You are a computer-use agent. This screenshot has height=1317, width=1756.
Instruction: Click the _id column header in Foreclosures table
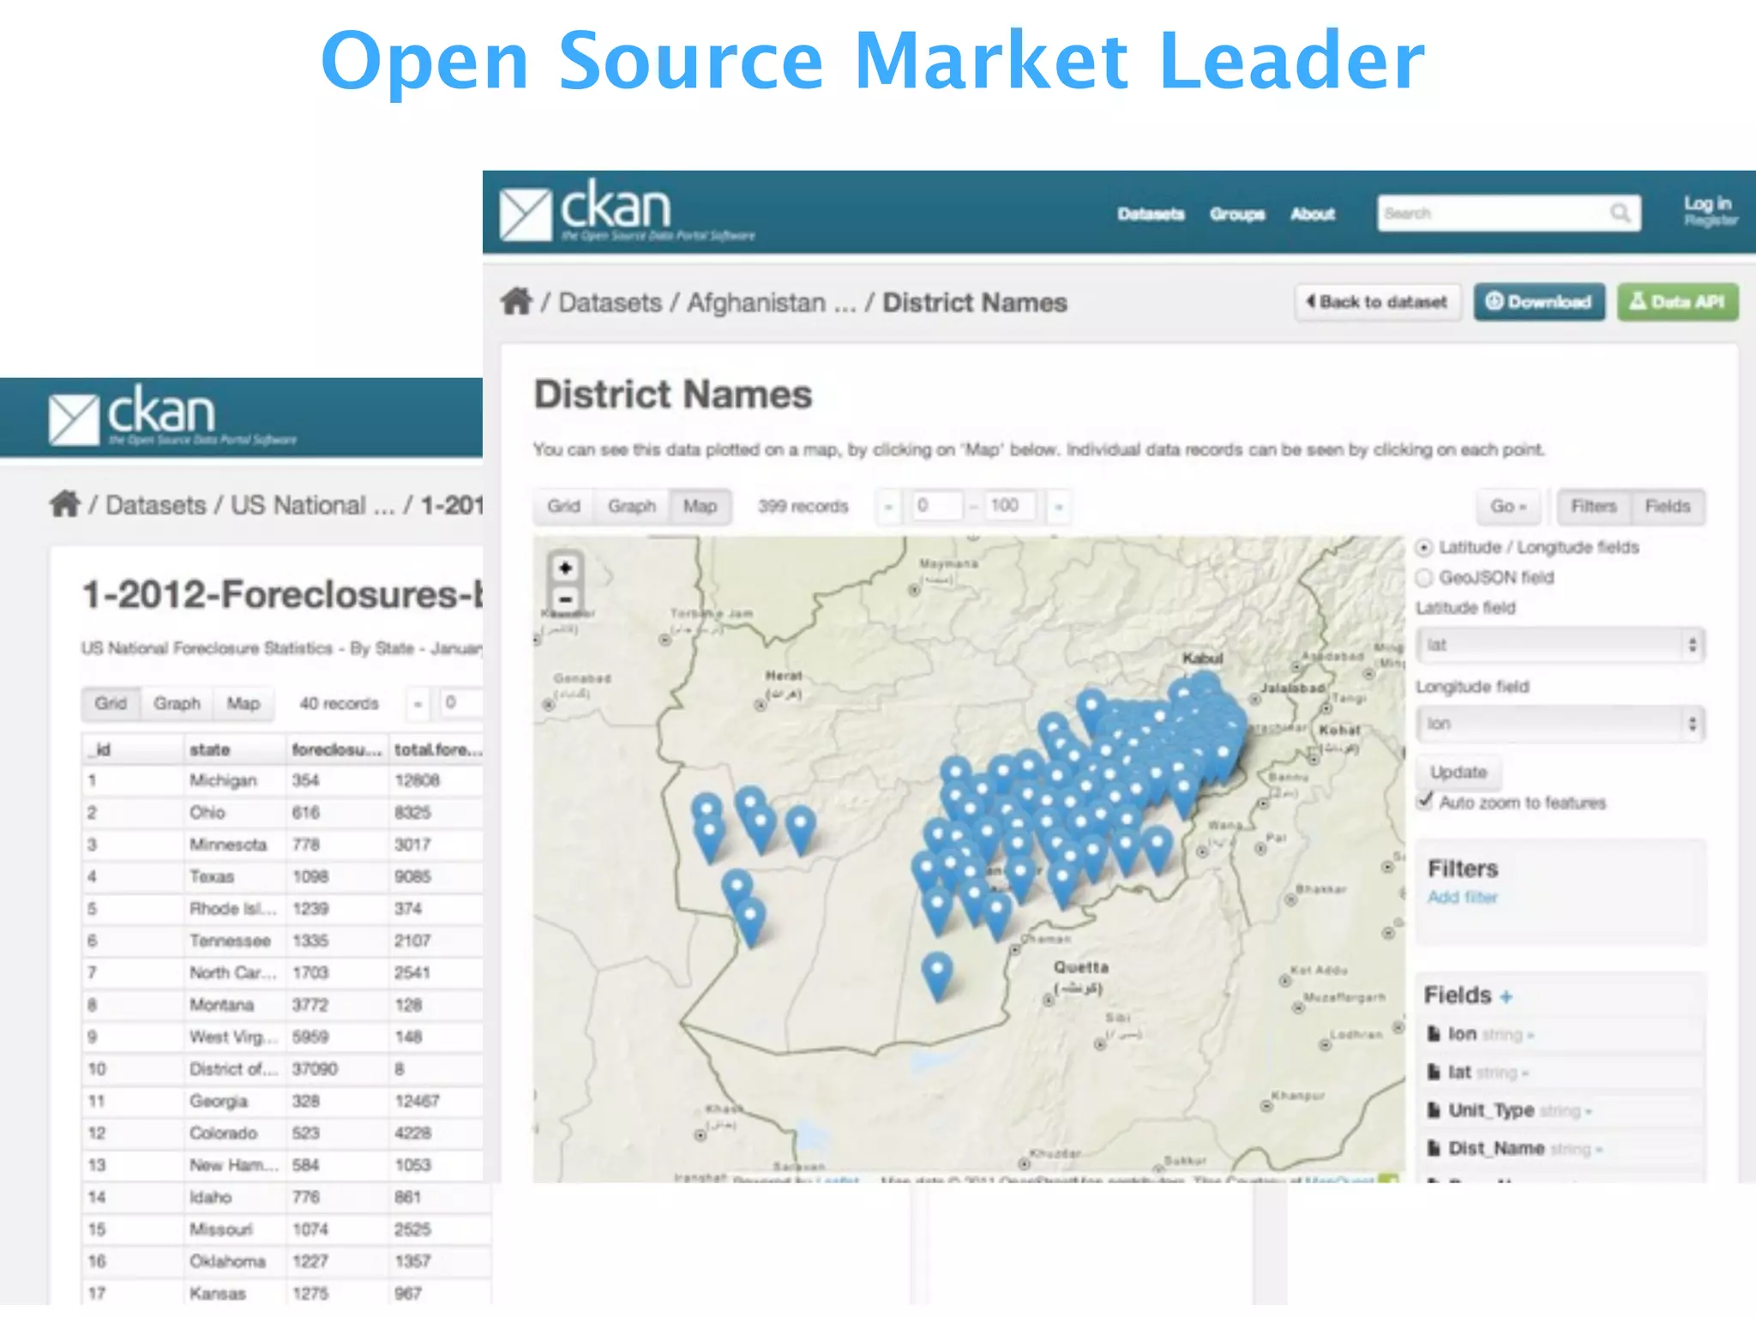click(134, 749)
